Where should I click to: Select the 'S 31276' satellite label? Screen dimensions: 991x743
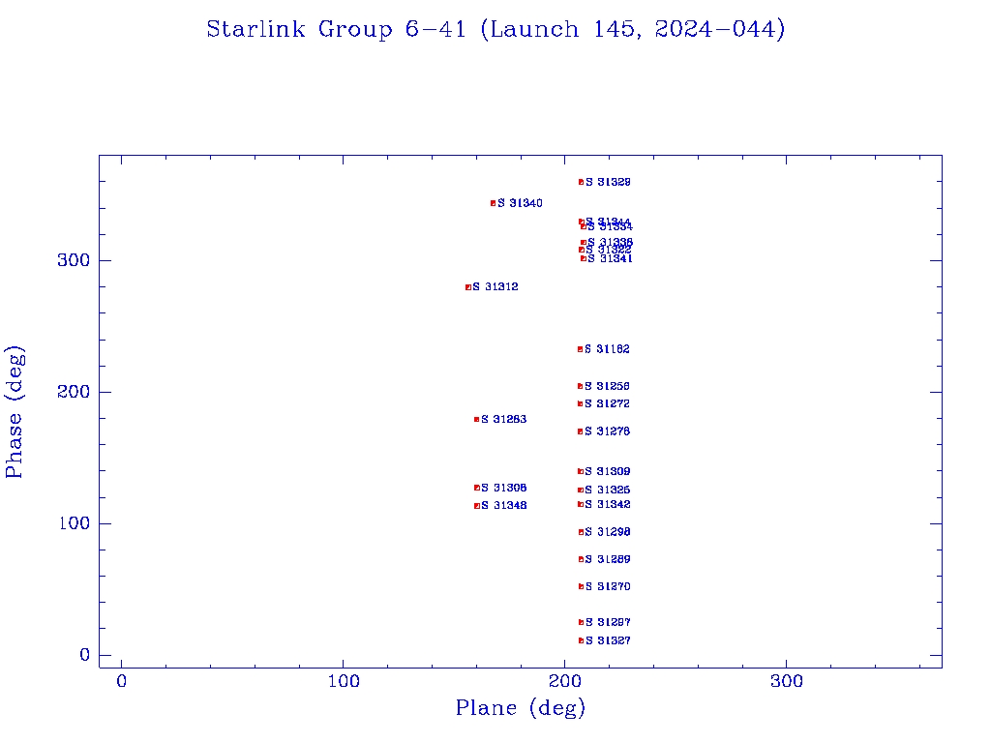pos(608,431)
